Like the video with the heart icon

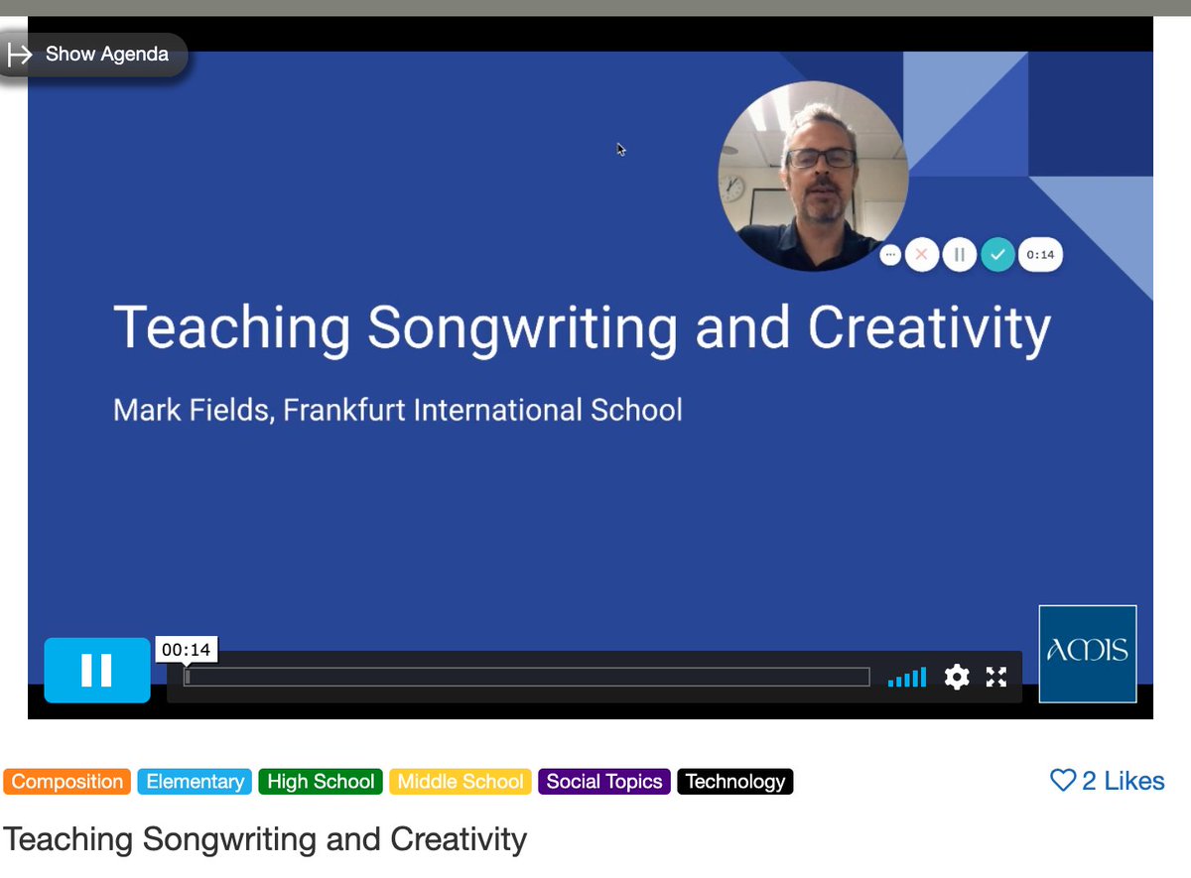tap(1062, 781)
